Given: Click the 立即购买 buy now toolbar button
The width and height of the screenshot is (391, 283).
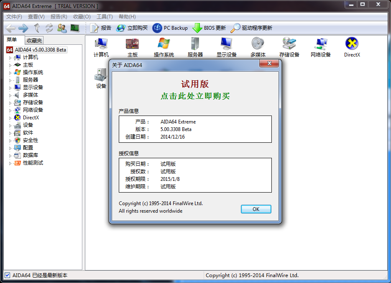Looking at the screenshot, I should click(x=132, y=28).
